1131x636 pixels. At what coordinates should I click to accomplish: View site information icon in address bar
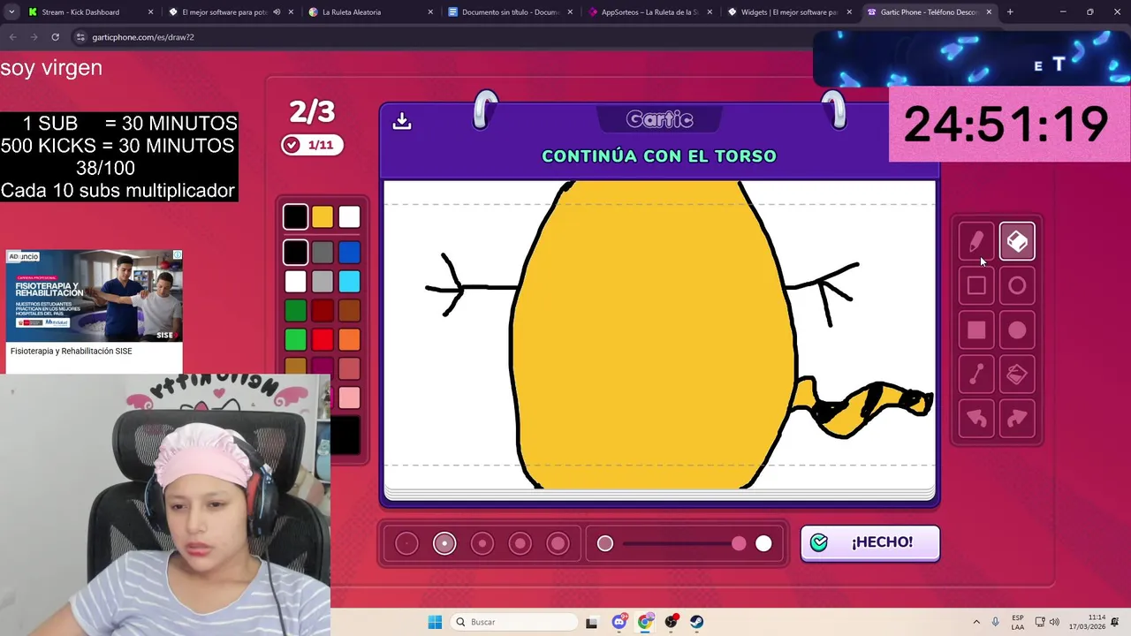point(80,37)
